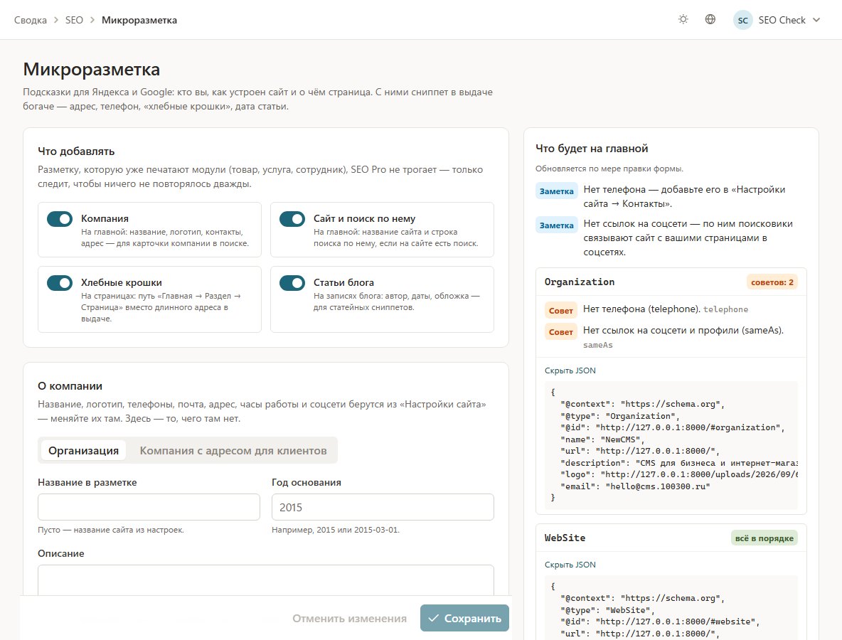
Task: Click the всё в порядке badge
Action: click(764, 538)
